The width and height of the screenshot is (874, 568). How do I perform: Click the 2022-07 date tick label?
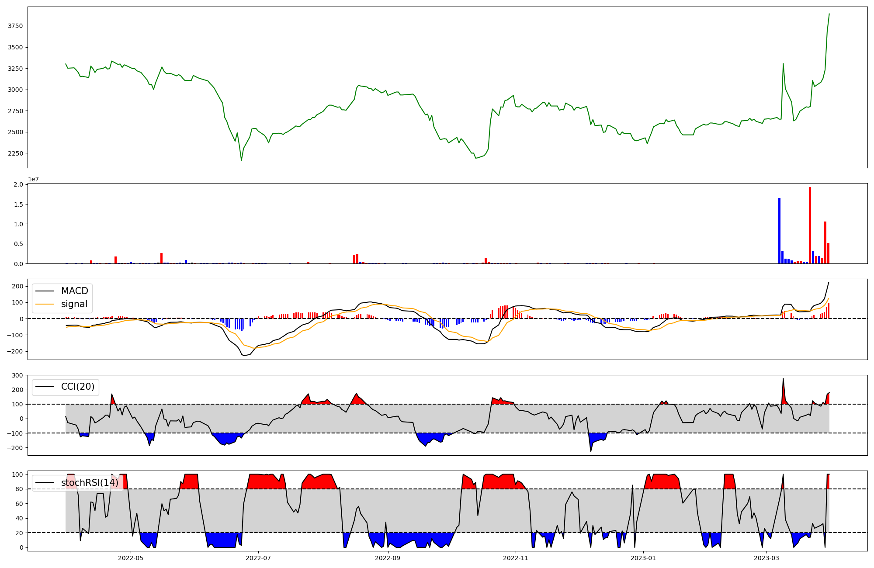(258, 558)
